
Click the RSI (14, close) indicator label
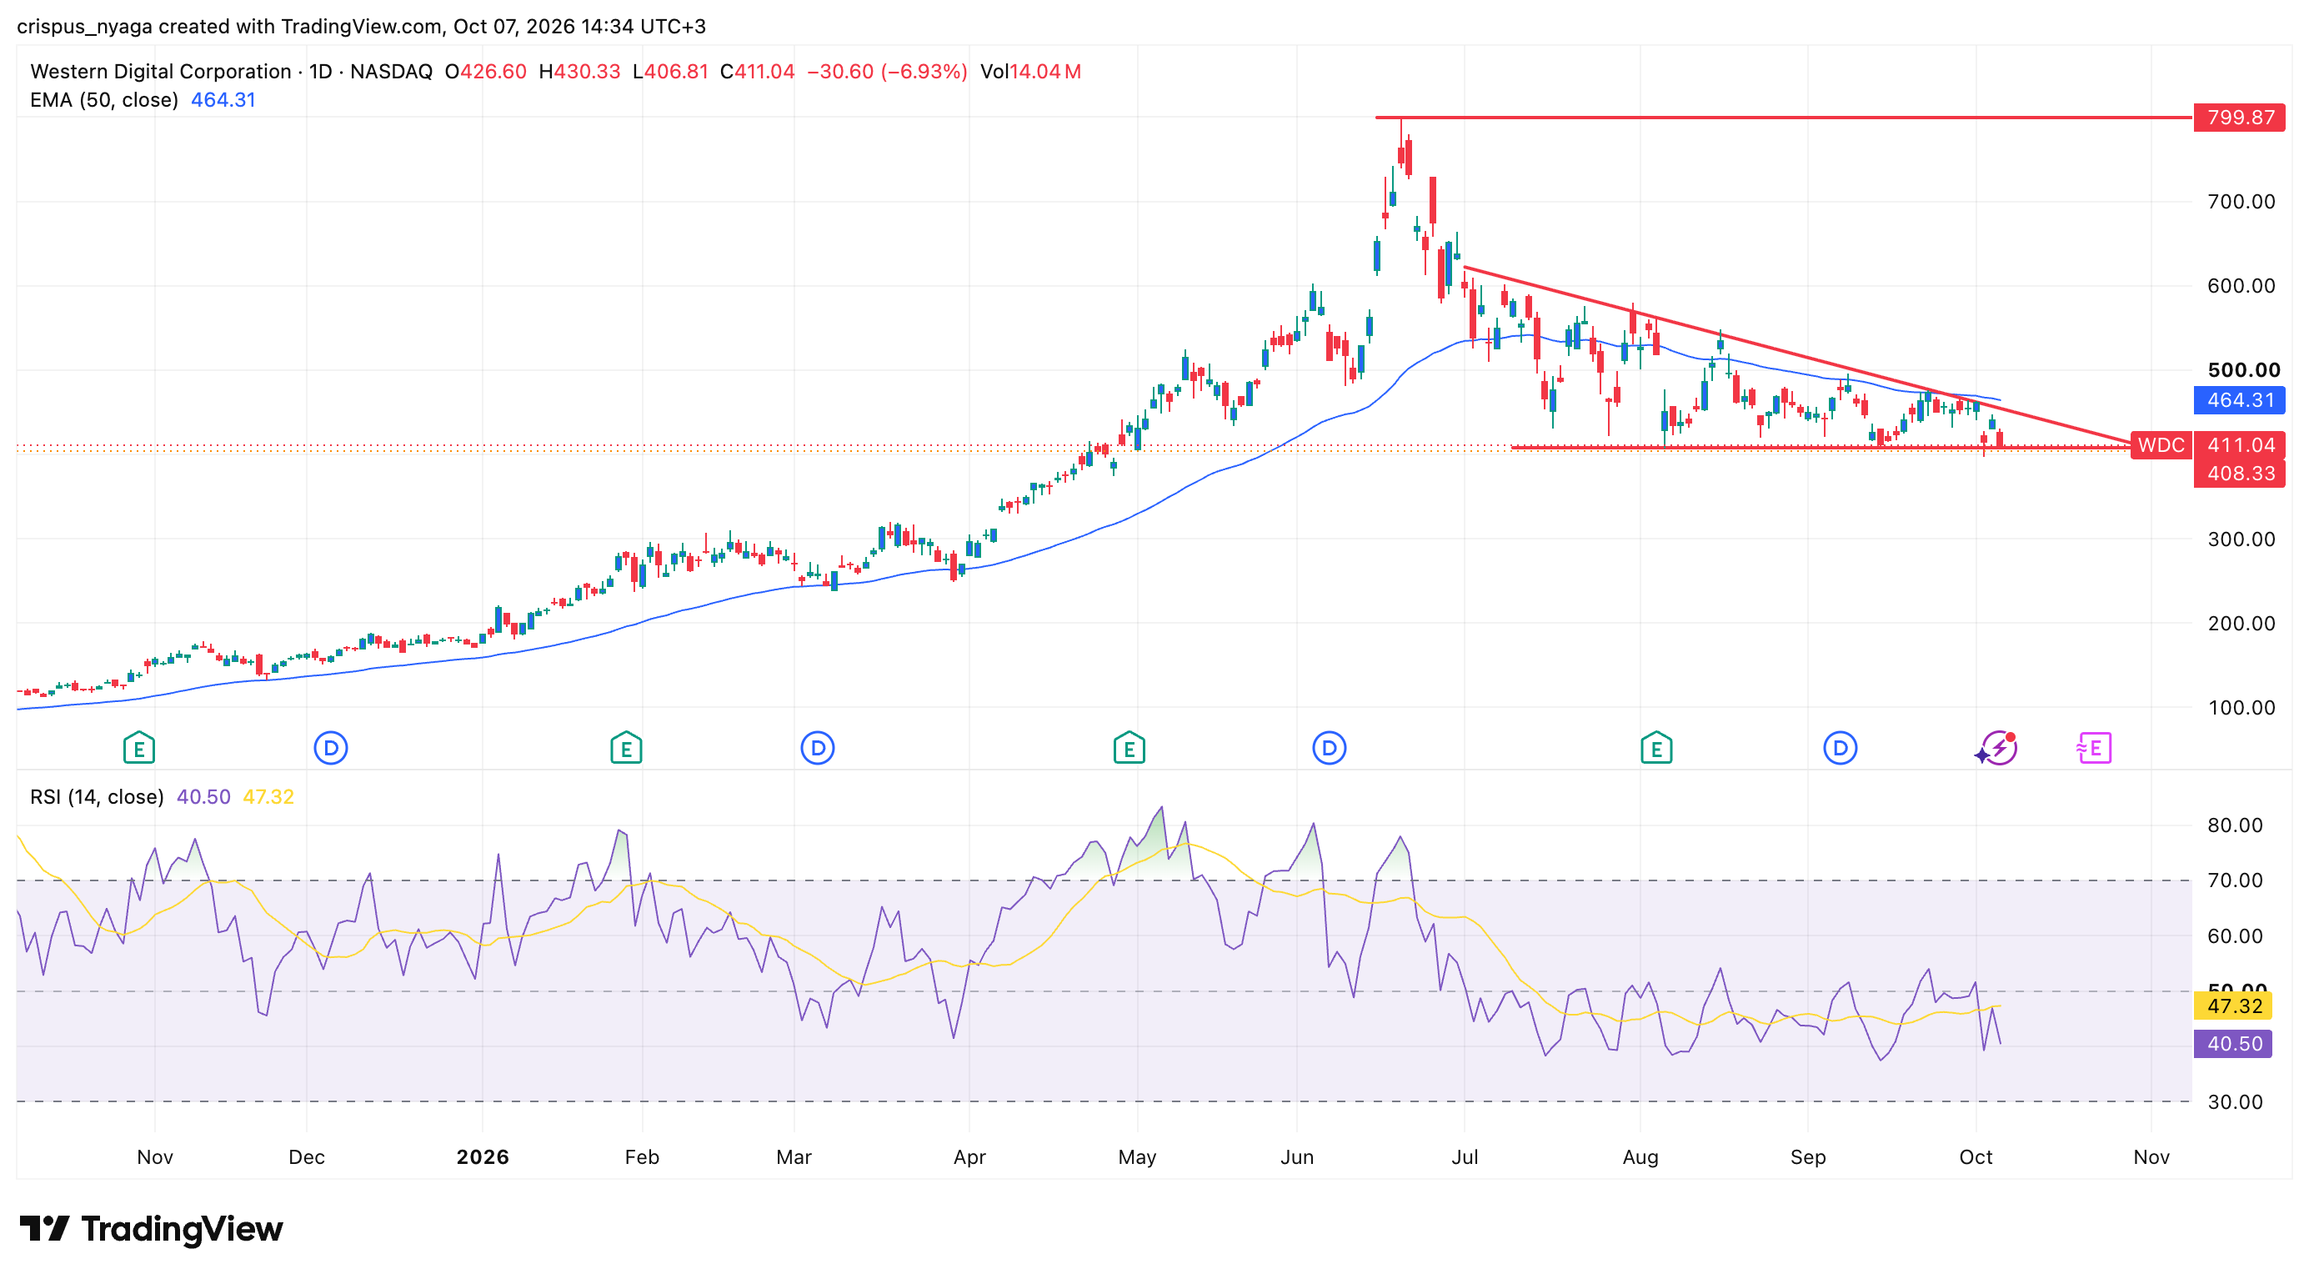tap(97, 797)
